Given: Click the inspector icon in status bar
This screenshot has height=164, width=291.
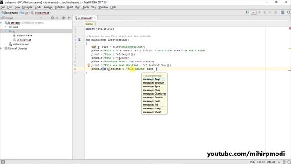Looking at the screenshot, I should (x=284, y=162).
